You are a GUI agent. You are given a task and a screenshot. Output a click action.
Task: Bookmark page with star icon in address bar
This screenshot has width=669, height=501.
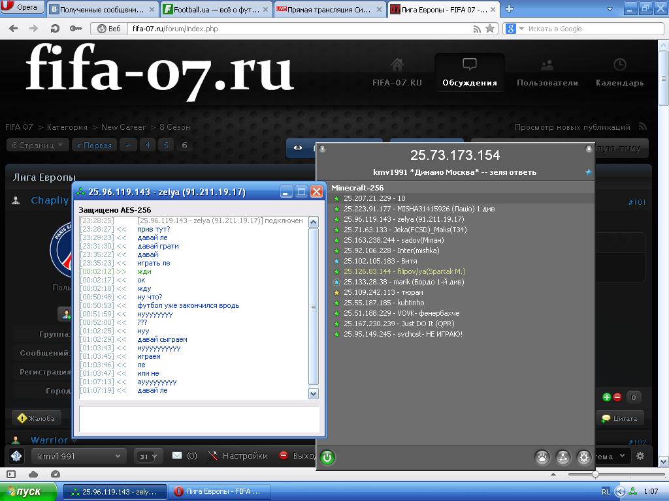(490, 29)
